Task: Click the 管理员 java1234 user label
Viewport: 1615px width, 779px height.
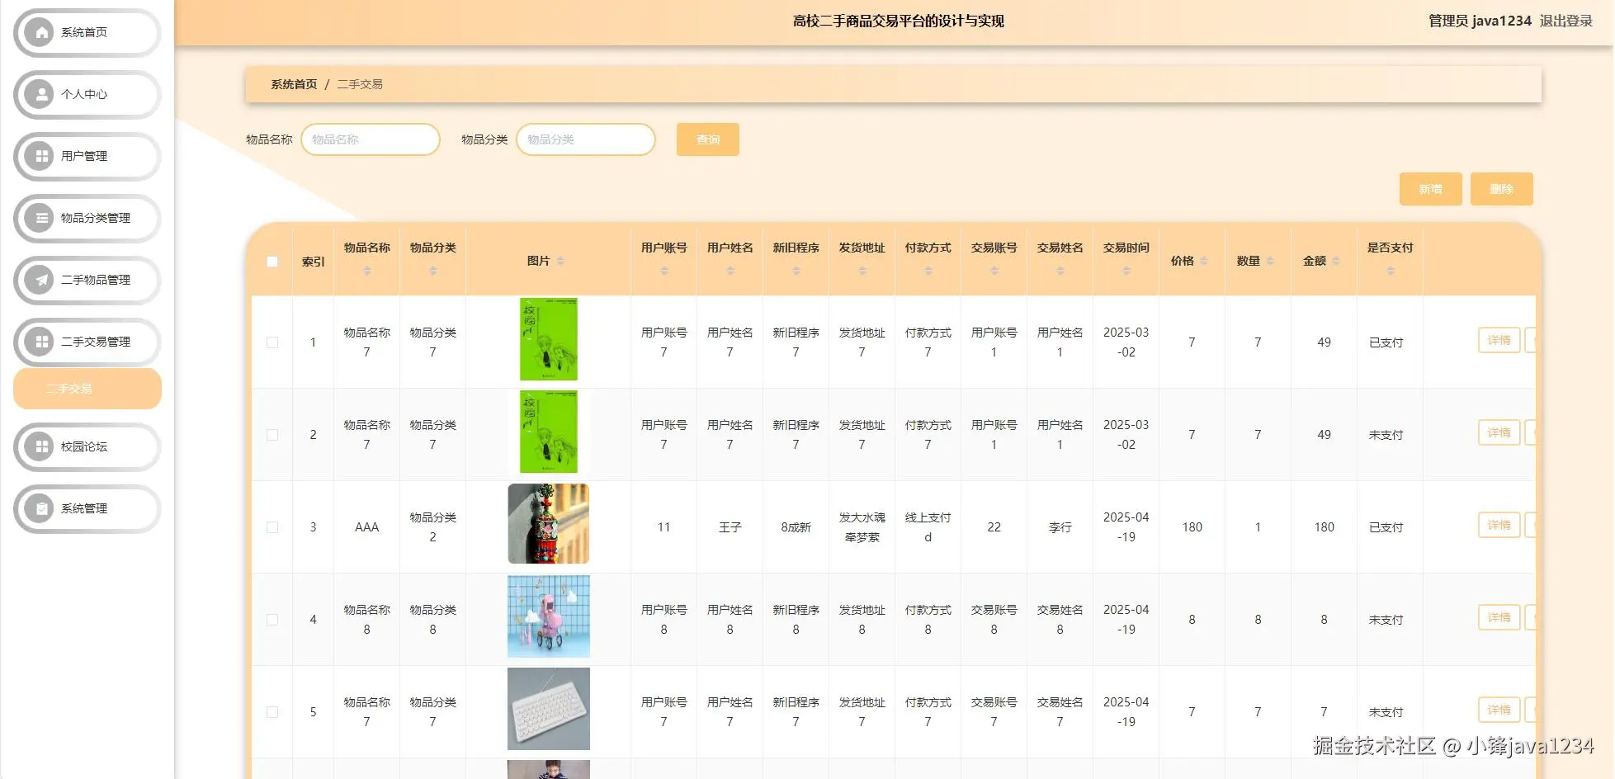Action: pyautogui.click(x=1480, y=21)
